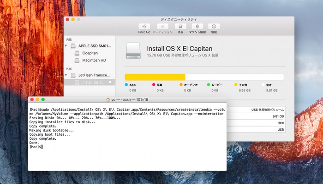Click the 9.81 GB value under 空き
The image size is (323, 184).
(272, 90)
